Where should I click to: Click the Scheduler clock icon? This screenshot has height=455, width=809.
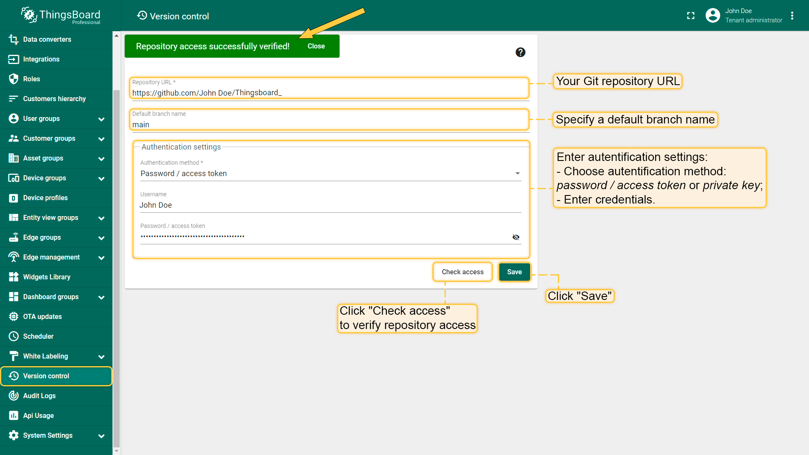[13, 336]
